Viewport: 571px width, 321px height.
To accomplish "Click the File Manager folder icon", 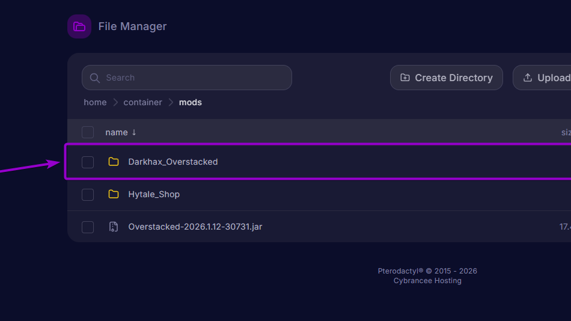I will tap(79, 26).
